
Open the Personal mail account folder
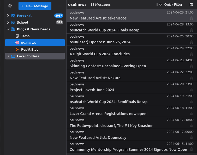(x=24, y=16)
